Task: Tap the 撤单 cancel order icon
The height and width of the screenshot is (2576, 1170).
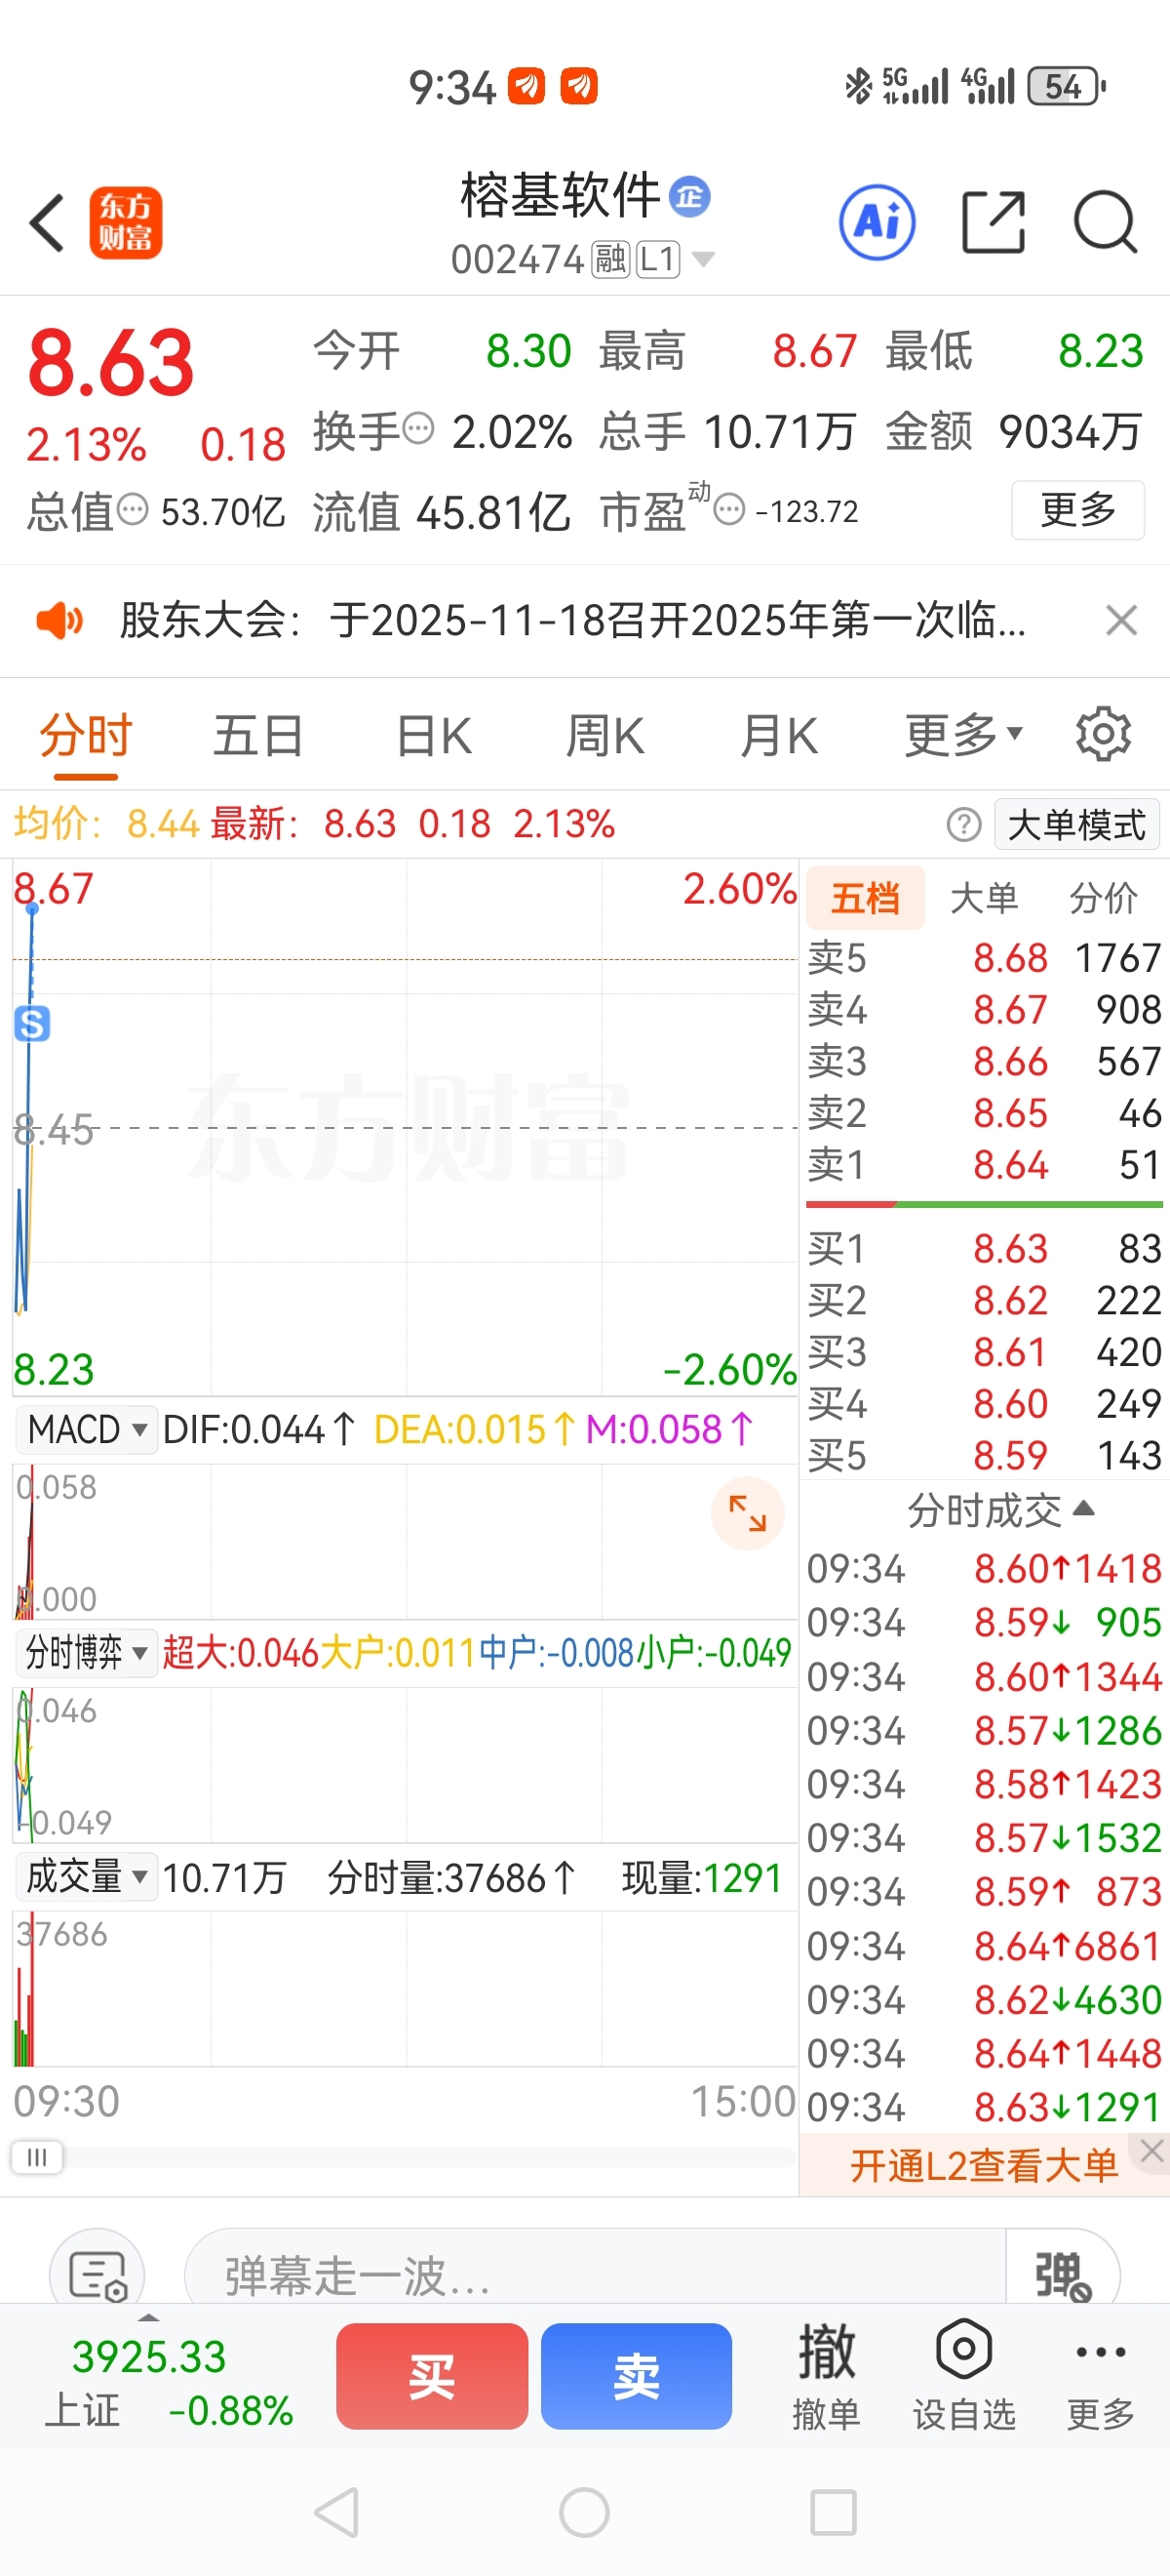Action: click(826, 2375)
